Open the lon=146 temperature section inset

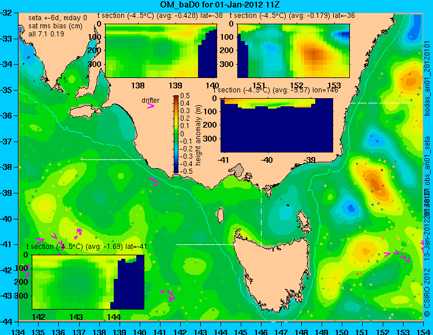pyautogui.click(x=277, y=125)
